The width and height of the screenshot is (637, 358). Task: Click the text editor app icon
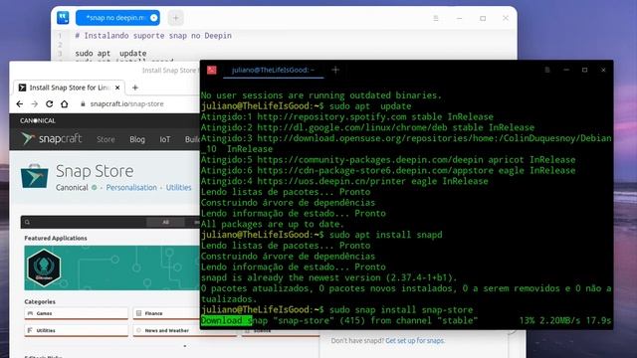(63, 18)
